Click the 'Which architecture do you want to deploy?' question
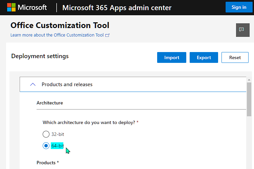This screenshot has height=169, width=254. pos(90,122)
